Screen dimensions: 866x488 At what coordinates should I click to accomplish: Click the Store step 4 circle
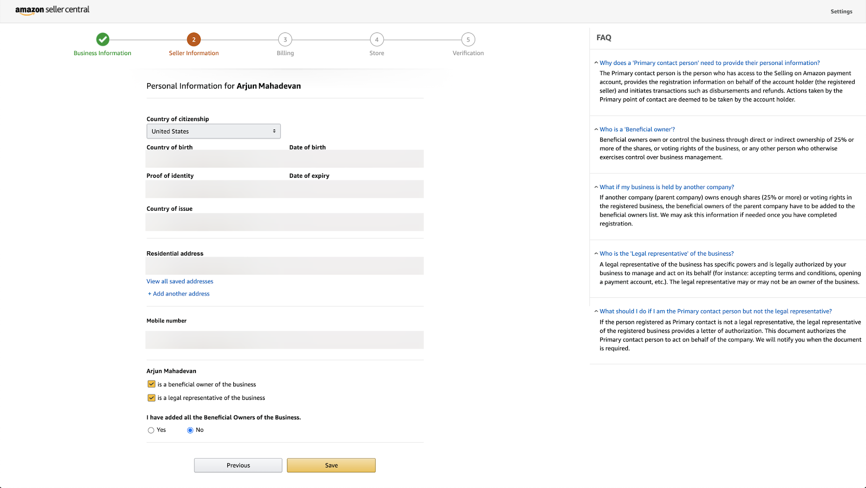tap(376, 39)
